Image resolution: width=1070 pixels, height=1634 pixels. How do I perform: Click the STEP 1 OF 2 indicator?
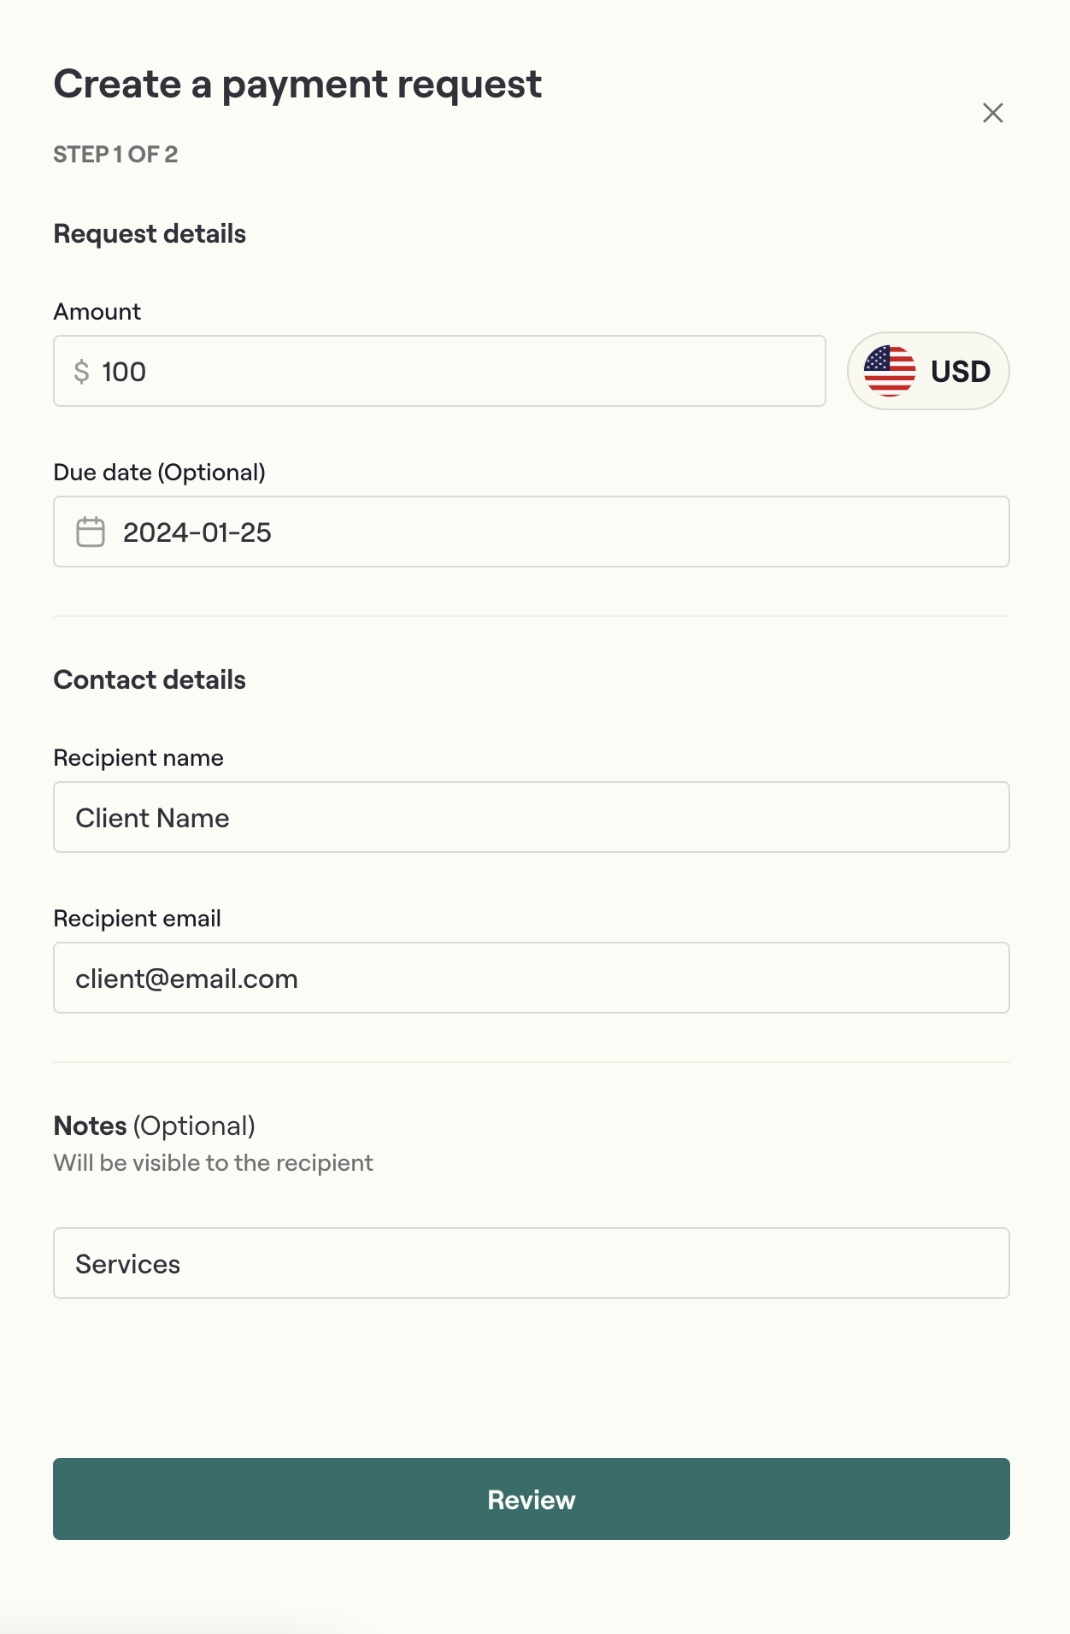[x=115, y=155]
